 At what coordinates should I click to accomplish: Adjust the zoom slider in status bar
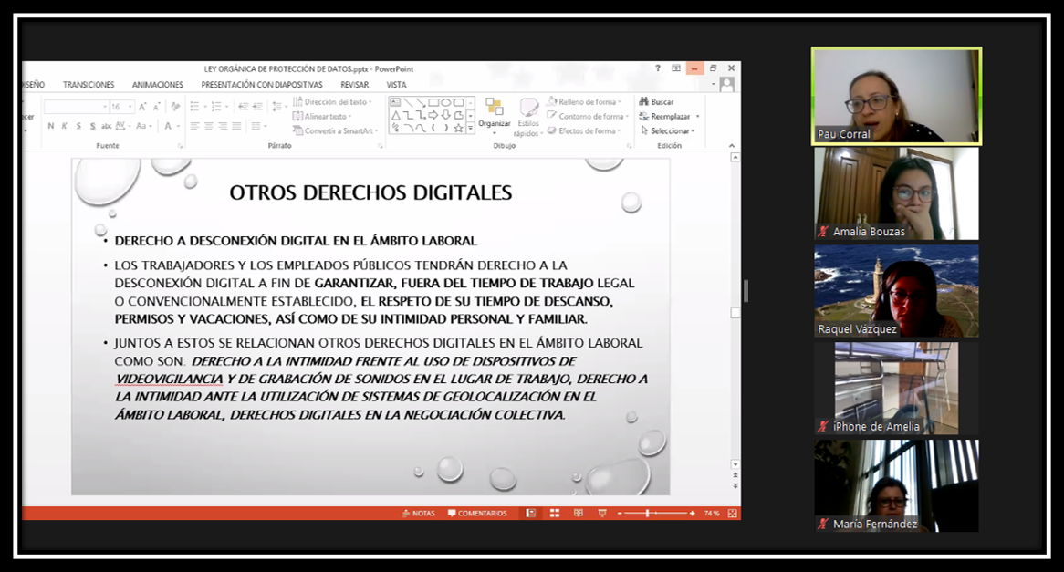click(x=648, y=514)
